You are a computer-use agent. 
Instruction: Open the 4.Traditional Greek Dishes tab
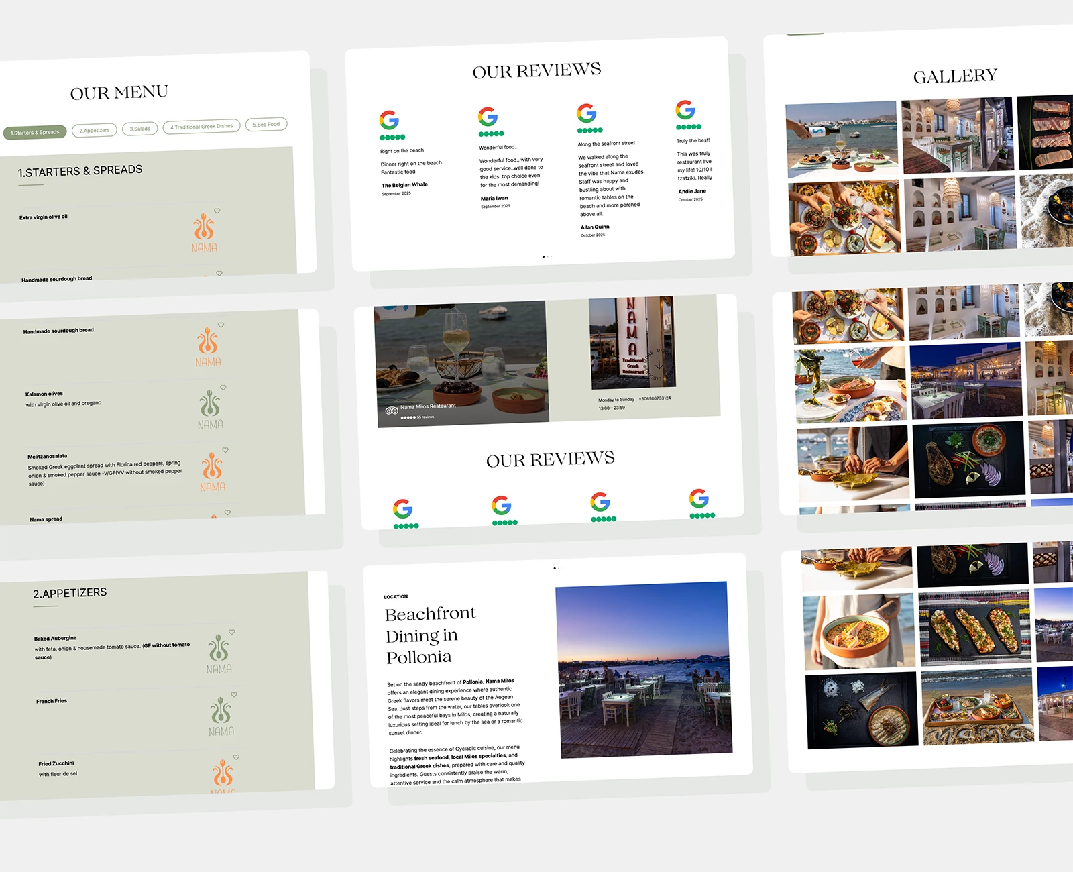[201, 126]
